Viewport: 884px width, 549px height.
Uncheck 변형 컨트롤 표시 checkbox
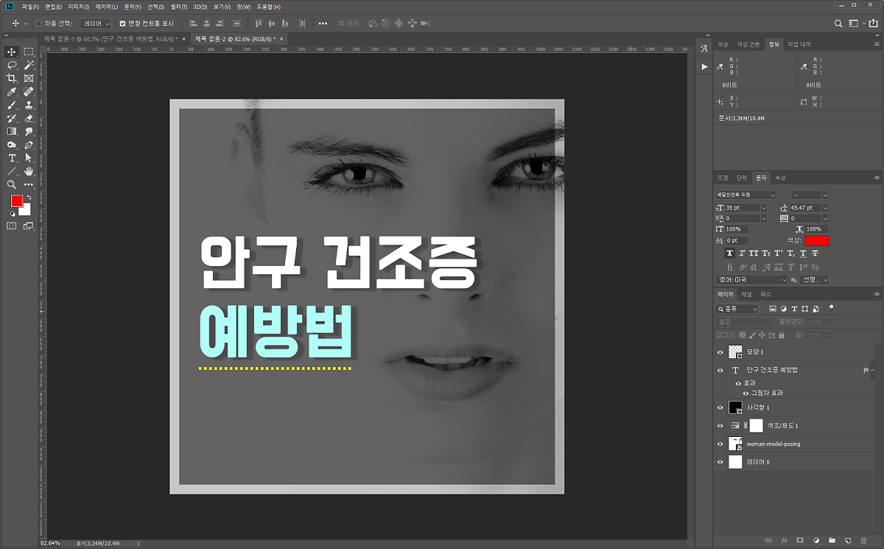(122, 24)
